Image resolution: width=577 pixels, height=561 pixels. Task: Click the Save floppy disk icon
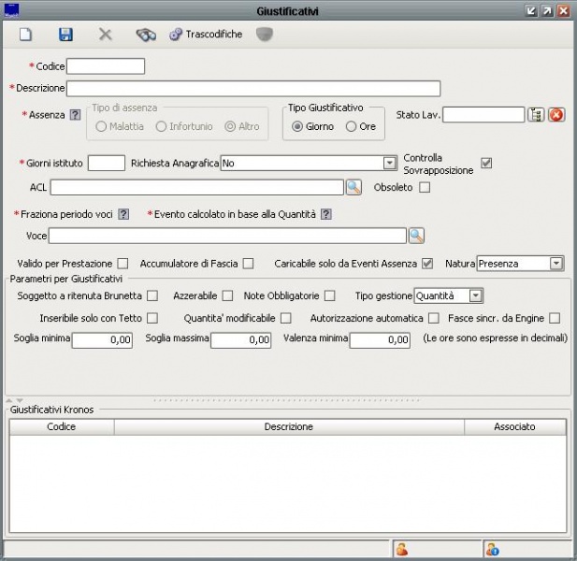[x=65, y=35]
